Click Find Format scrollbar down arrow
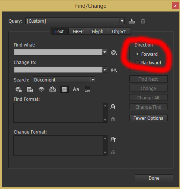The height and width of the screenshot is (189, 180). point(105,120)
